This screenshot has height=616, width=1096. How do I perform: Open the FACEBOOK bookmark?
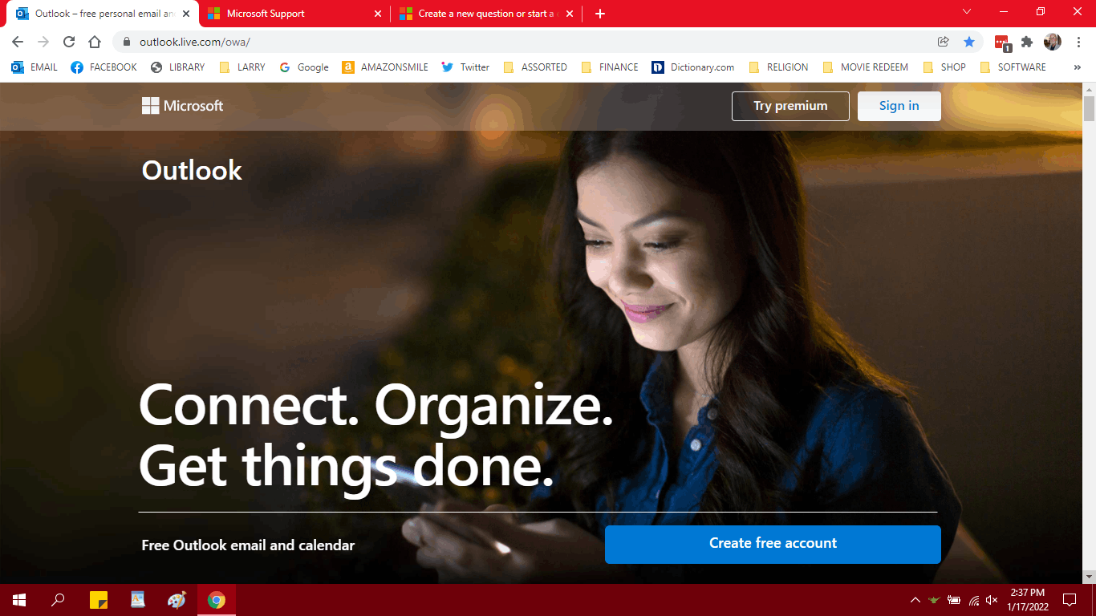(104, 67)
